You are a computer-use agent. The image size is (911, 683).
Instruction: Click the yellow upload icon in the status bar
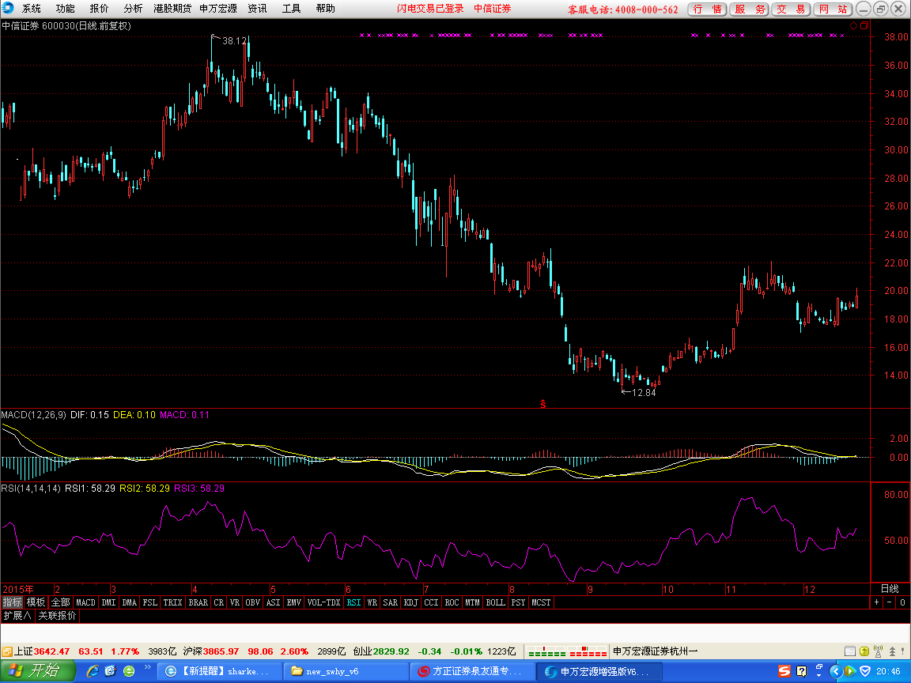click(864, 651)
